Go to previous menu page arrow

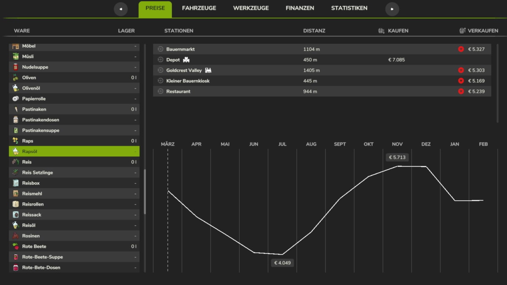[121, 9]
